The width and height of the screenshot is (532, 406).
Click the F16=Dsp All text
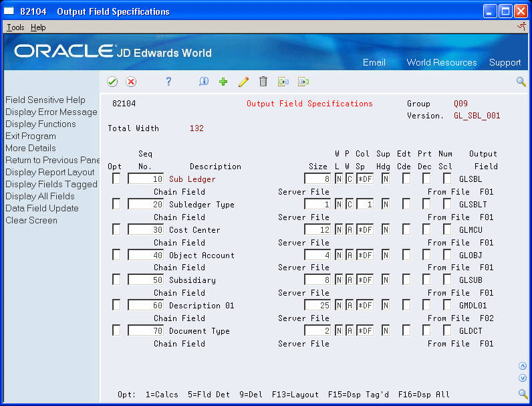pyautogui.click(x=424, y=395)
